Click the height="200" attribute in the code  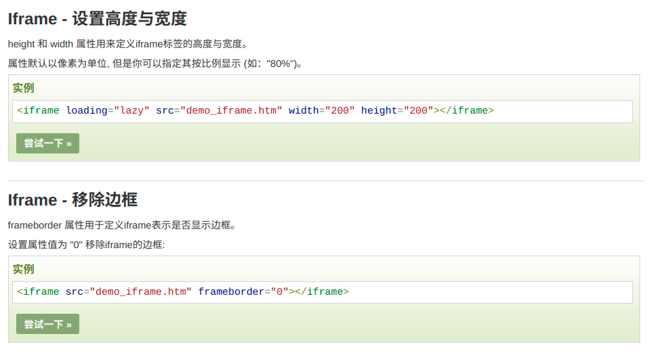click(x=396, y=111)
